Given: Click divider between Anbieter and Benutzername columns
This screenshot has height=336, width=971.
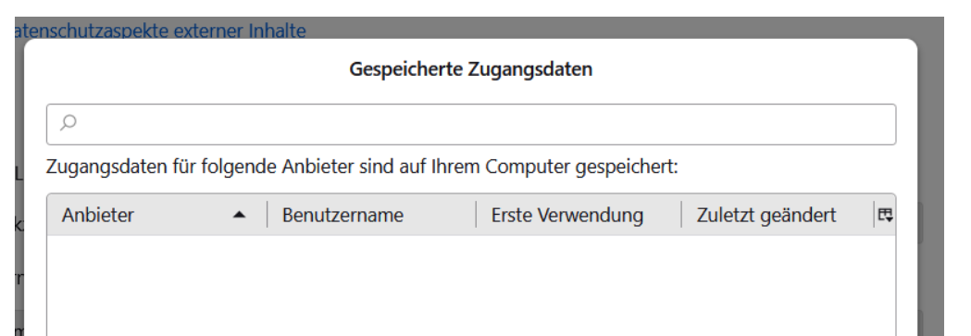Looking at the screenshot, I should [268, 215].
